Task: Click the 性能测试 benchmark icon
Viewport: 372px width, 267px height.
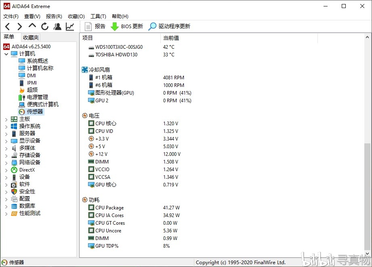Action: [x=14, y=213]
